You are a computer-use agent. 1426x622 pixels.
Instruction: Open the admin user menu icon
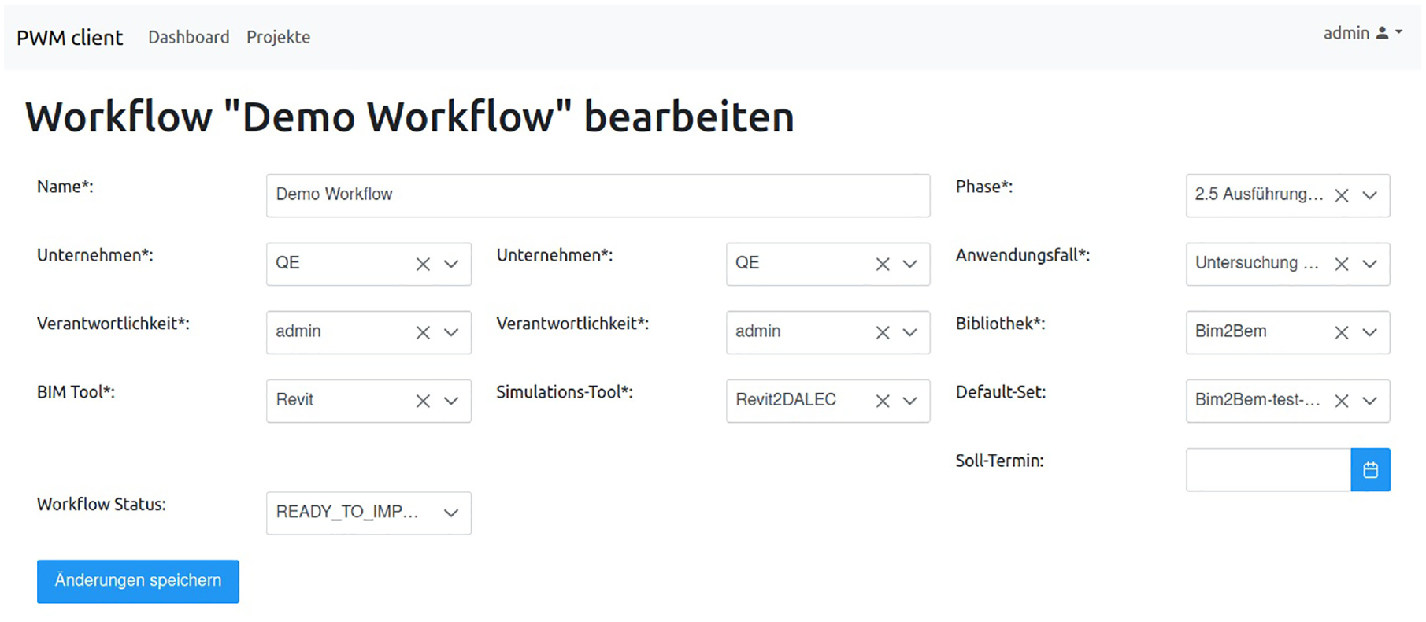1383,33
